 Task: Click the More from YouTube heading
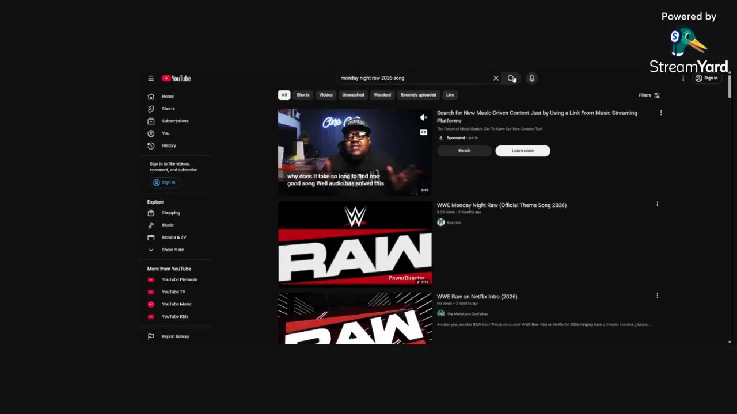pos(169,269)
